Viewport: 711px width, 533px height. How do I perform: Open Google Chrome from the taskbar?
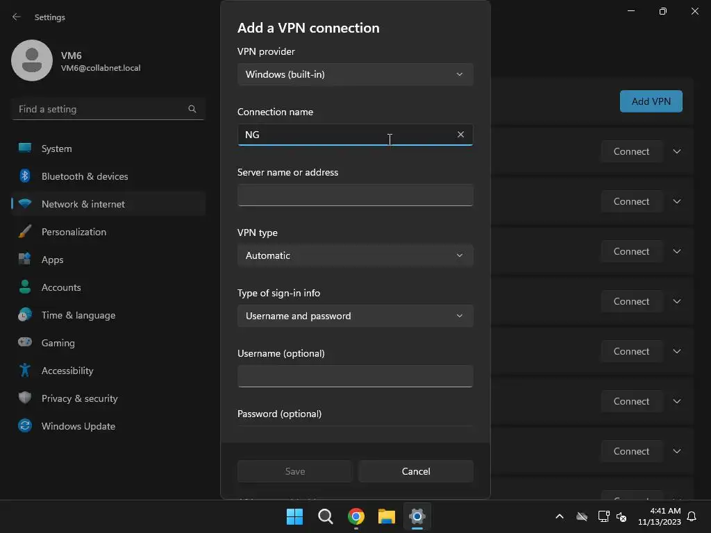coord(356,516)
